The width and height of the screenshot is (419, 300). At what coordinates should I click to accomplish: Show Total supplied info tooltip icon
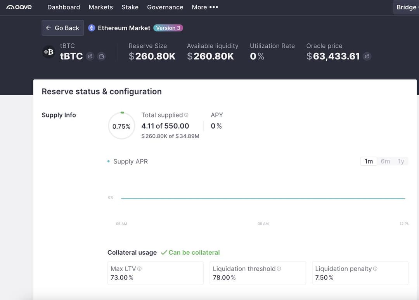(x=186, y=115)
